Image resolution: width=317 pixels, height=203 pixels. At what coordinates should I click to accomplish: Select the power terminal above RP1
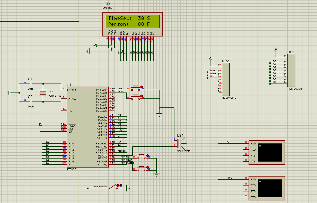276,50
